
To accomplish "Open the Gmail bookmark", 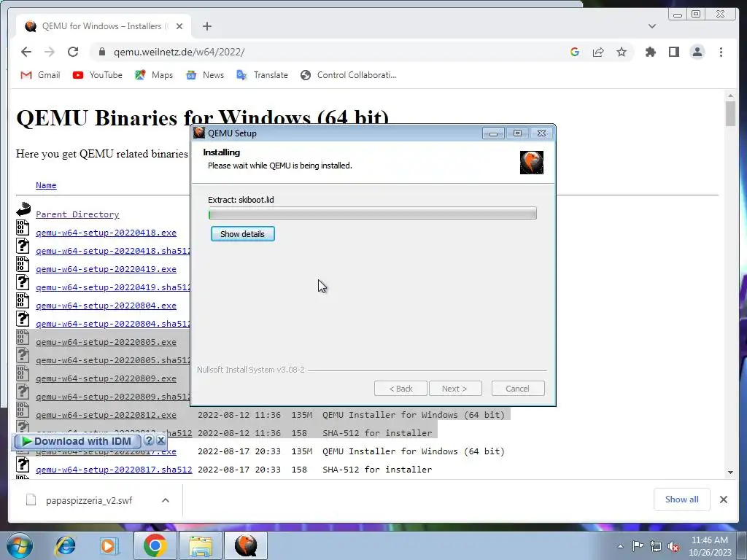I will [x=41, y=75].
